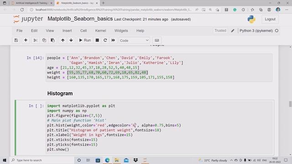
Task: Click the Last Checkpoint 21 minutes ago text
Action: coord(141,19)
